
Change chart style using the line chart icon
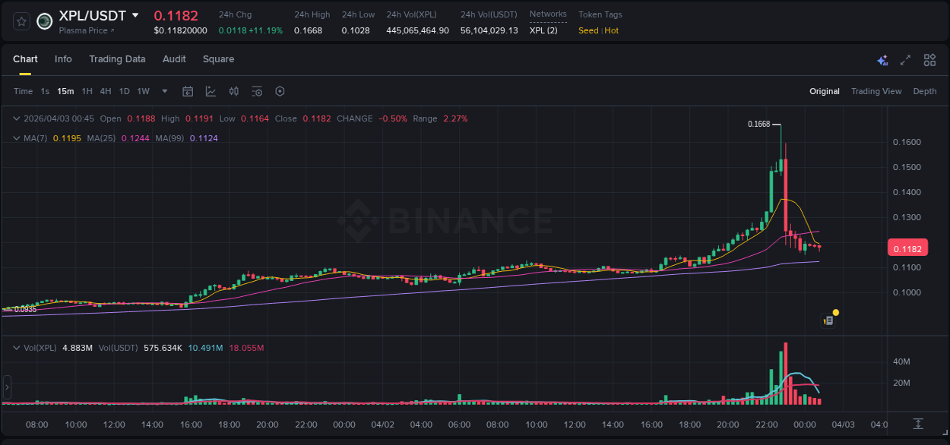pos(209,91)
